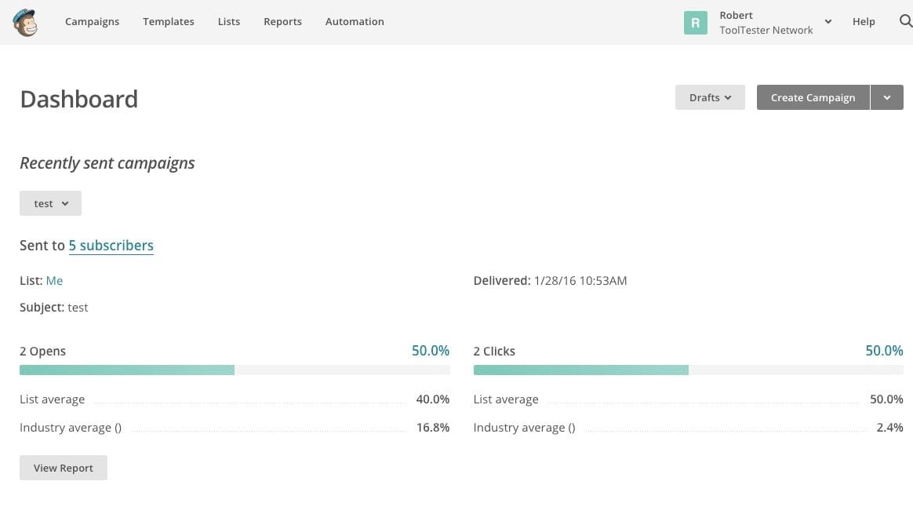Open the Help menu
913x514 pixels.
(x=864, y=21)
